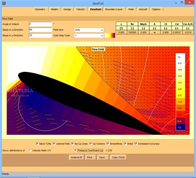Disable the colored Field checkbox
196x178 pixels.
(54, 144)
